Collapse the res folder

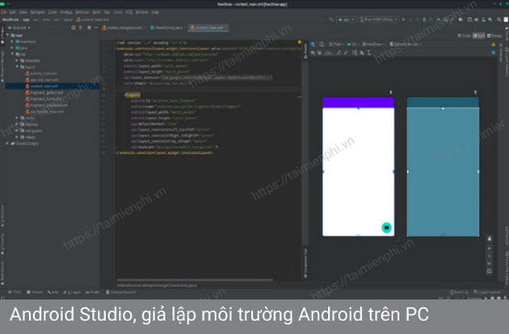click(12, 54)
